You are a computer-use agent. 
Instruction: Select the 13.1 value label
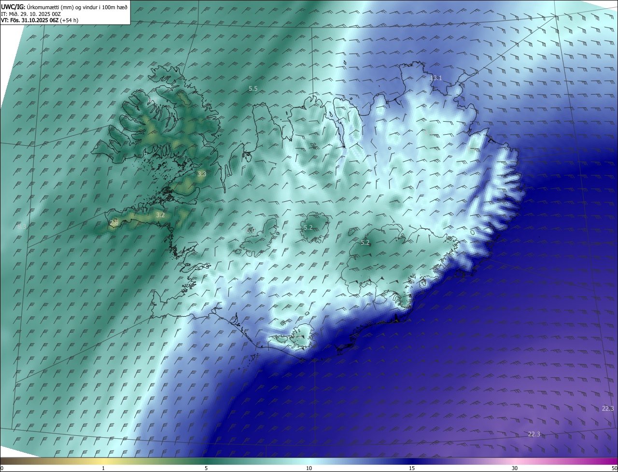436,78
